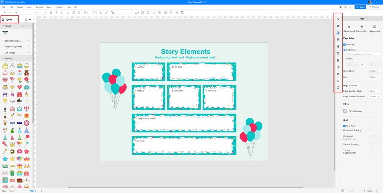Viewport: 383px width, 193px height.
Task: Toggle bold text formatting
Action: 51,13
